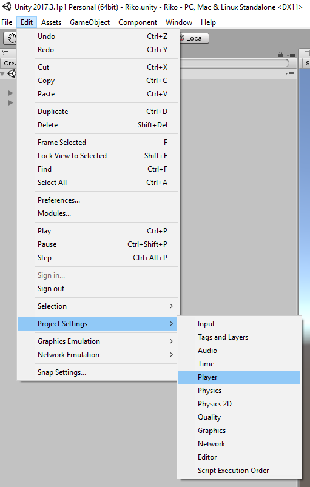
Task: Open the Help menu
Action: pyautogui.click(x=208, y=22)
